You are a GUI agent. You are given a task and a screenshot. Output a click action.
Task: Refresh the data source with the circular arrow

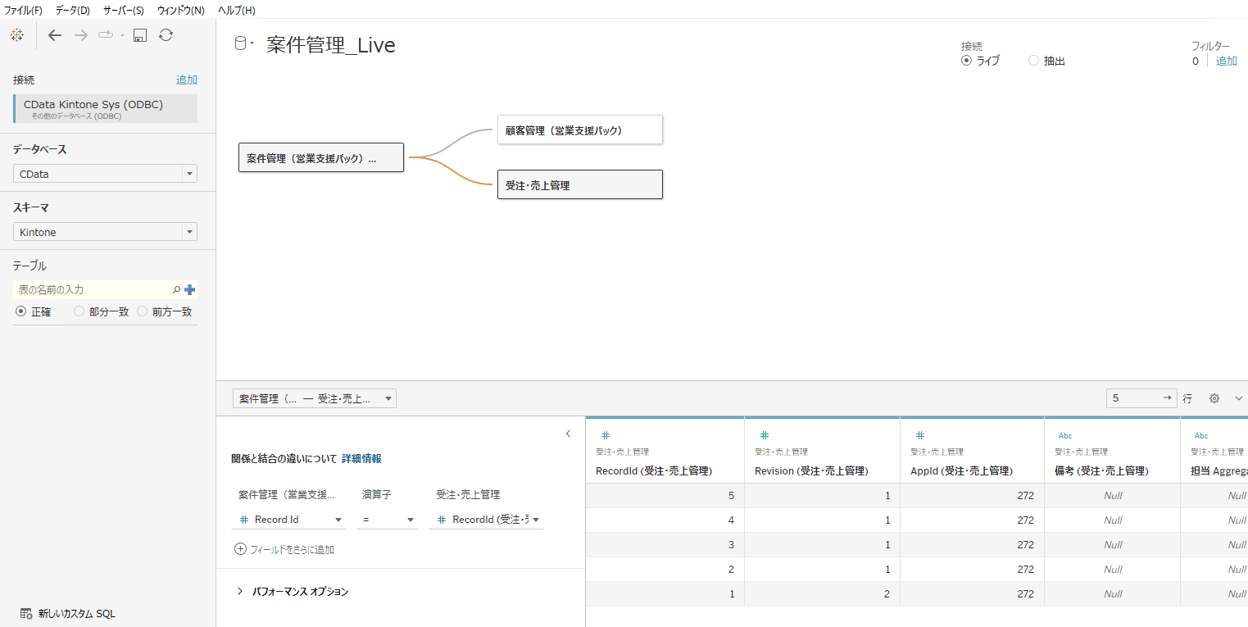[x=166, y=34]
